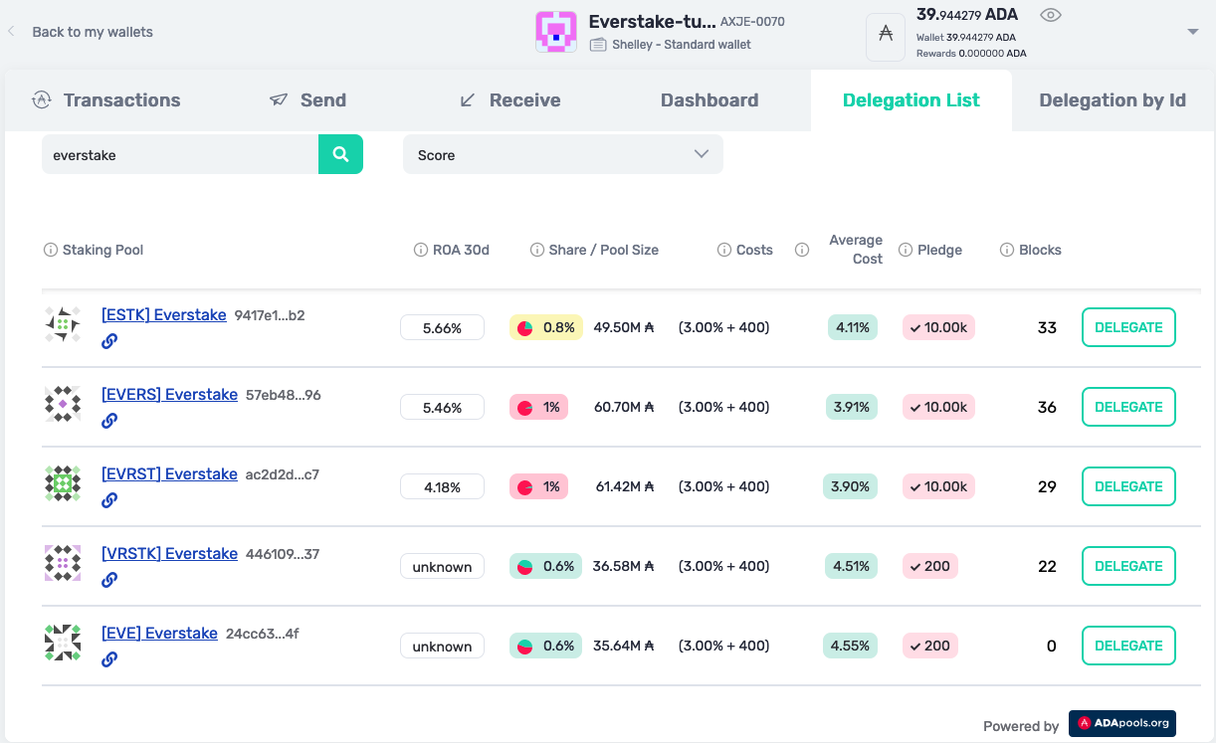Viewport: 1216px width, 743px height.
Task: Click the everstake search input field
Action: pos(180,154)
